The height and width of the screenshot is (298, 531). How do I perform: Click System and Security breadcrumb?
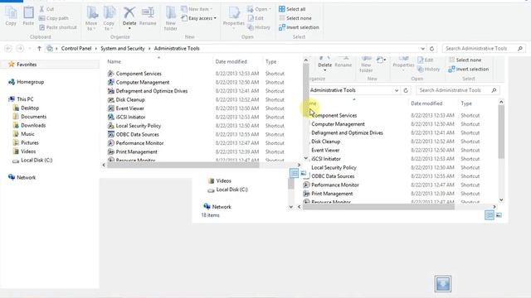[123, 48]
